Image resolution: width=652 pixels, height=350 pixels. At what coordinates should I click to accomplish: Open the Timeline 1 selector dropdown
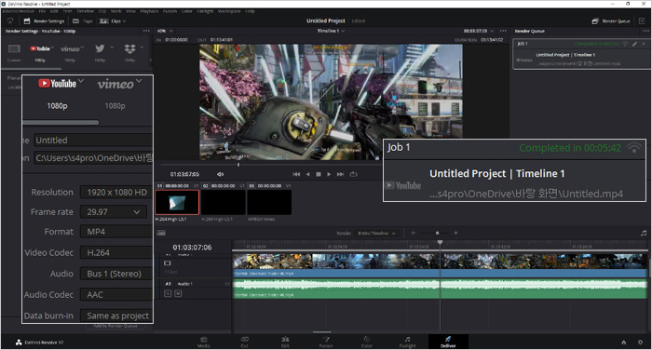point(331,31)
